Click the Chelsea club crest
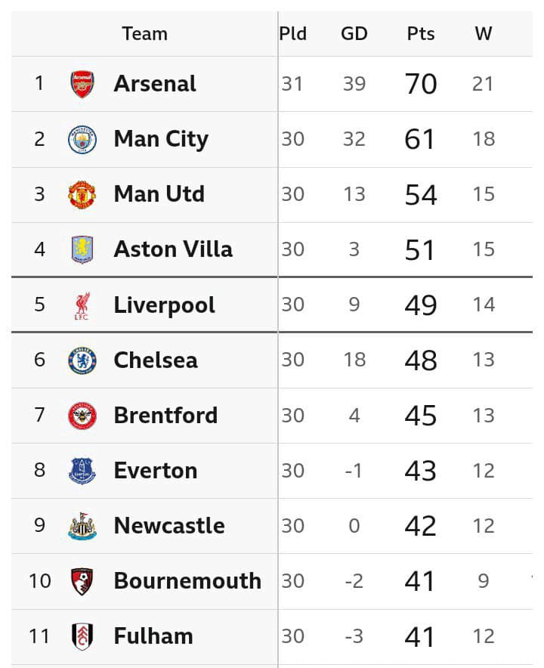Image resolution: width=544 pixels, height=668 pixels. pos(82,360)
